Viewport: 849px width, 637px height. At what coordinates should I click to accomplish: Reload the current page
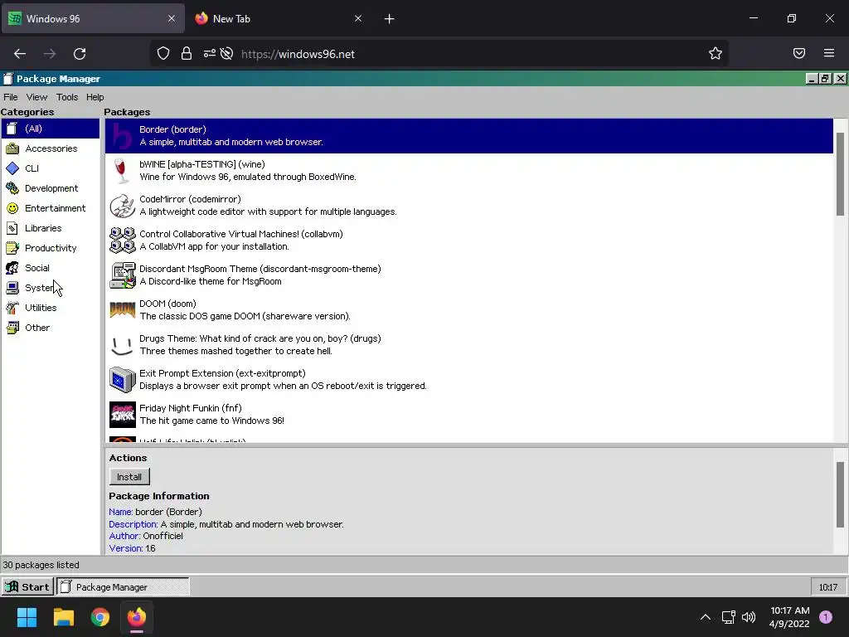pos(80,54)
